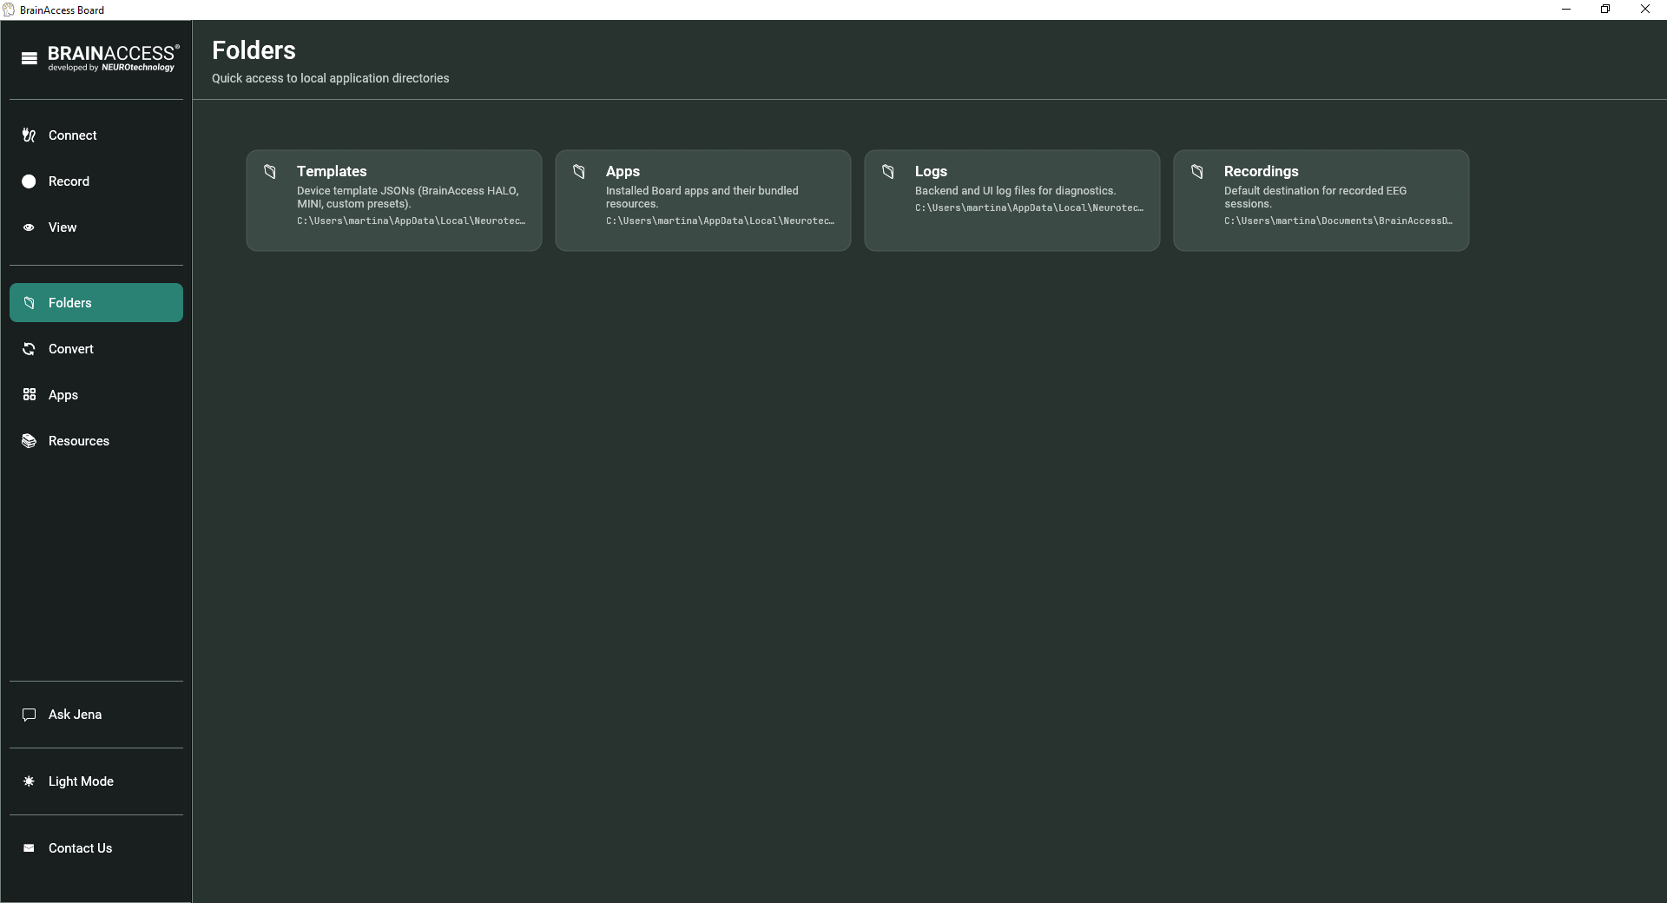The image size is (1667, 903).
Task: Click the folder icon on the Logs card
Action: click(888, 172)
